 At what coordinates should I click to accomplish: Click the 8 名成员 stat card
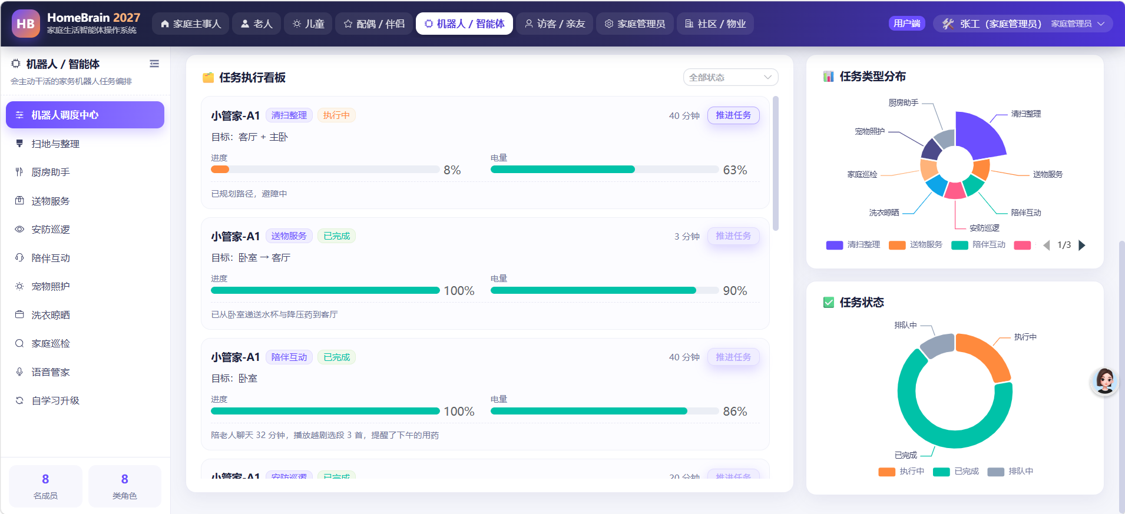45,486
